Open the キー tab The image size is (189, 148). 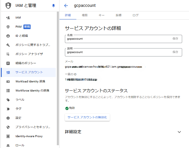click(102, 15)
